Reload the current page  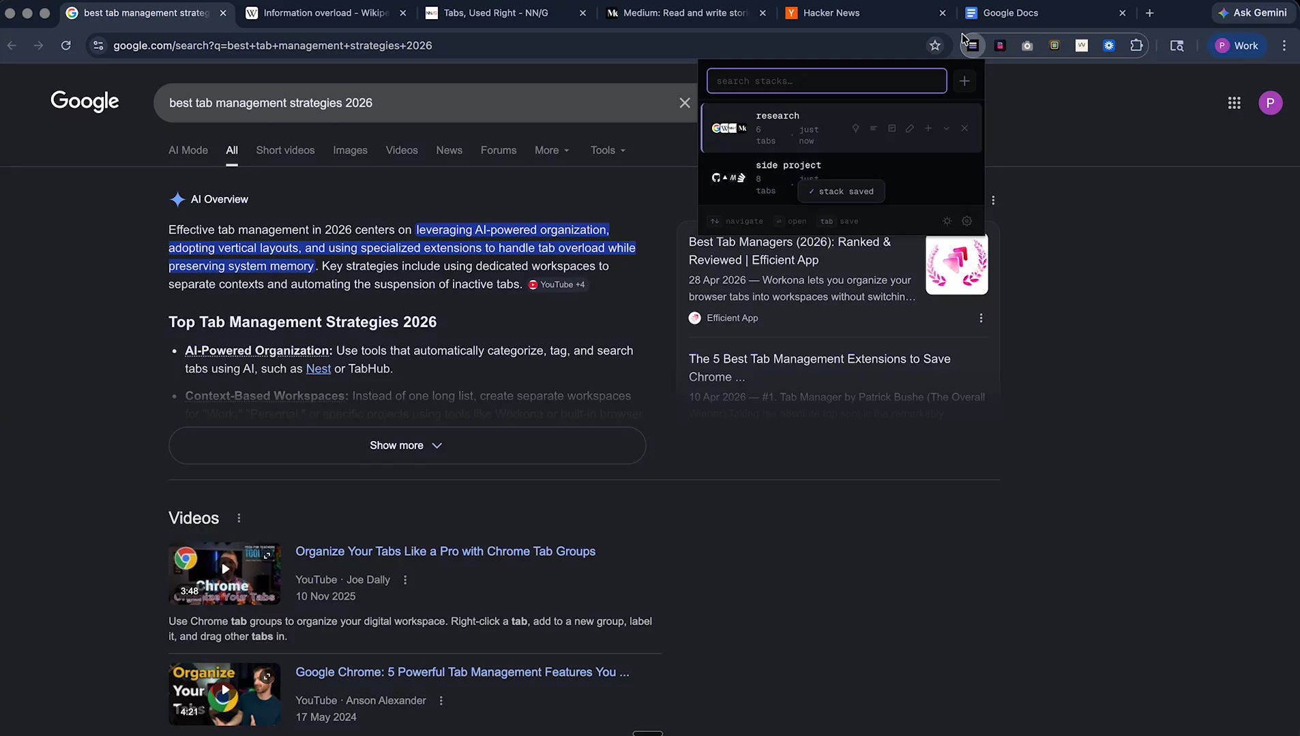pyautogui.click(x=66, y=46)
